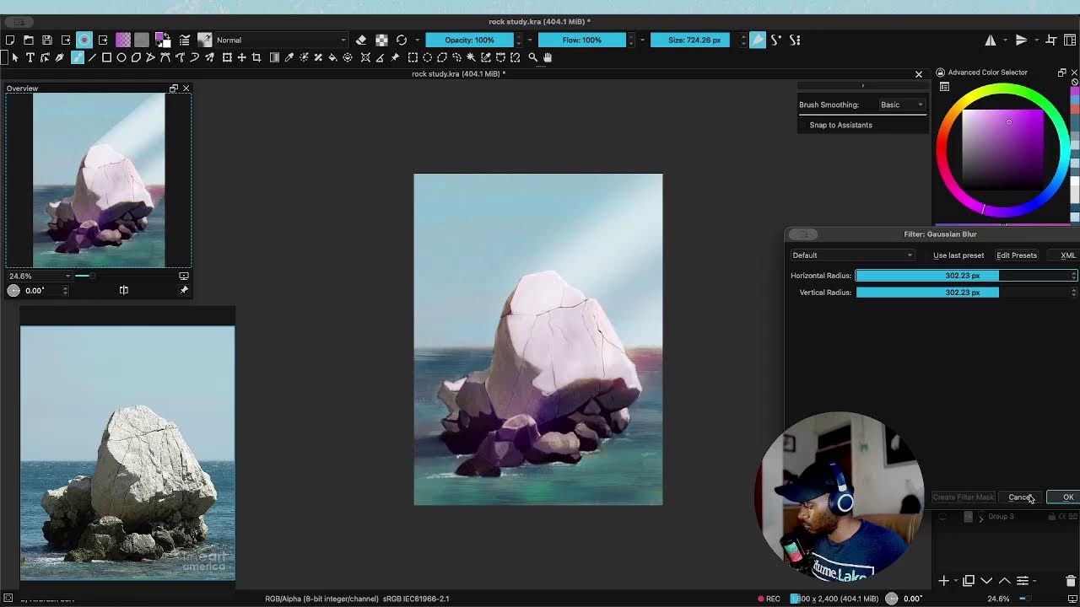
Task: Select the Color Sampler eyedropper tool
Action: (289, 57)
